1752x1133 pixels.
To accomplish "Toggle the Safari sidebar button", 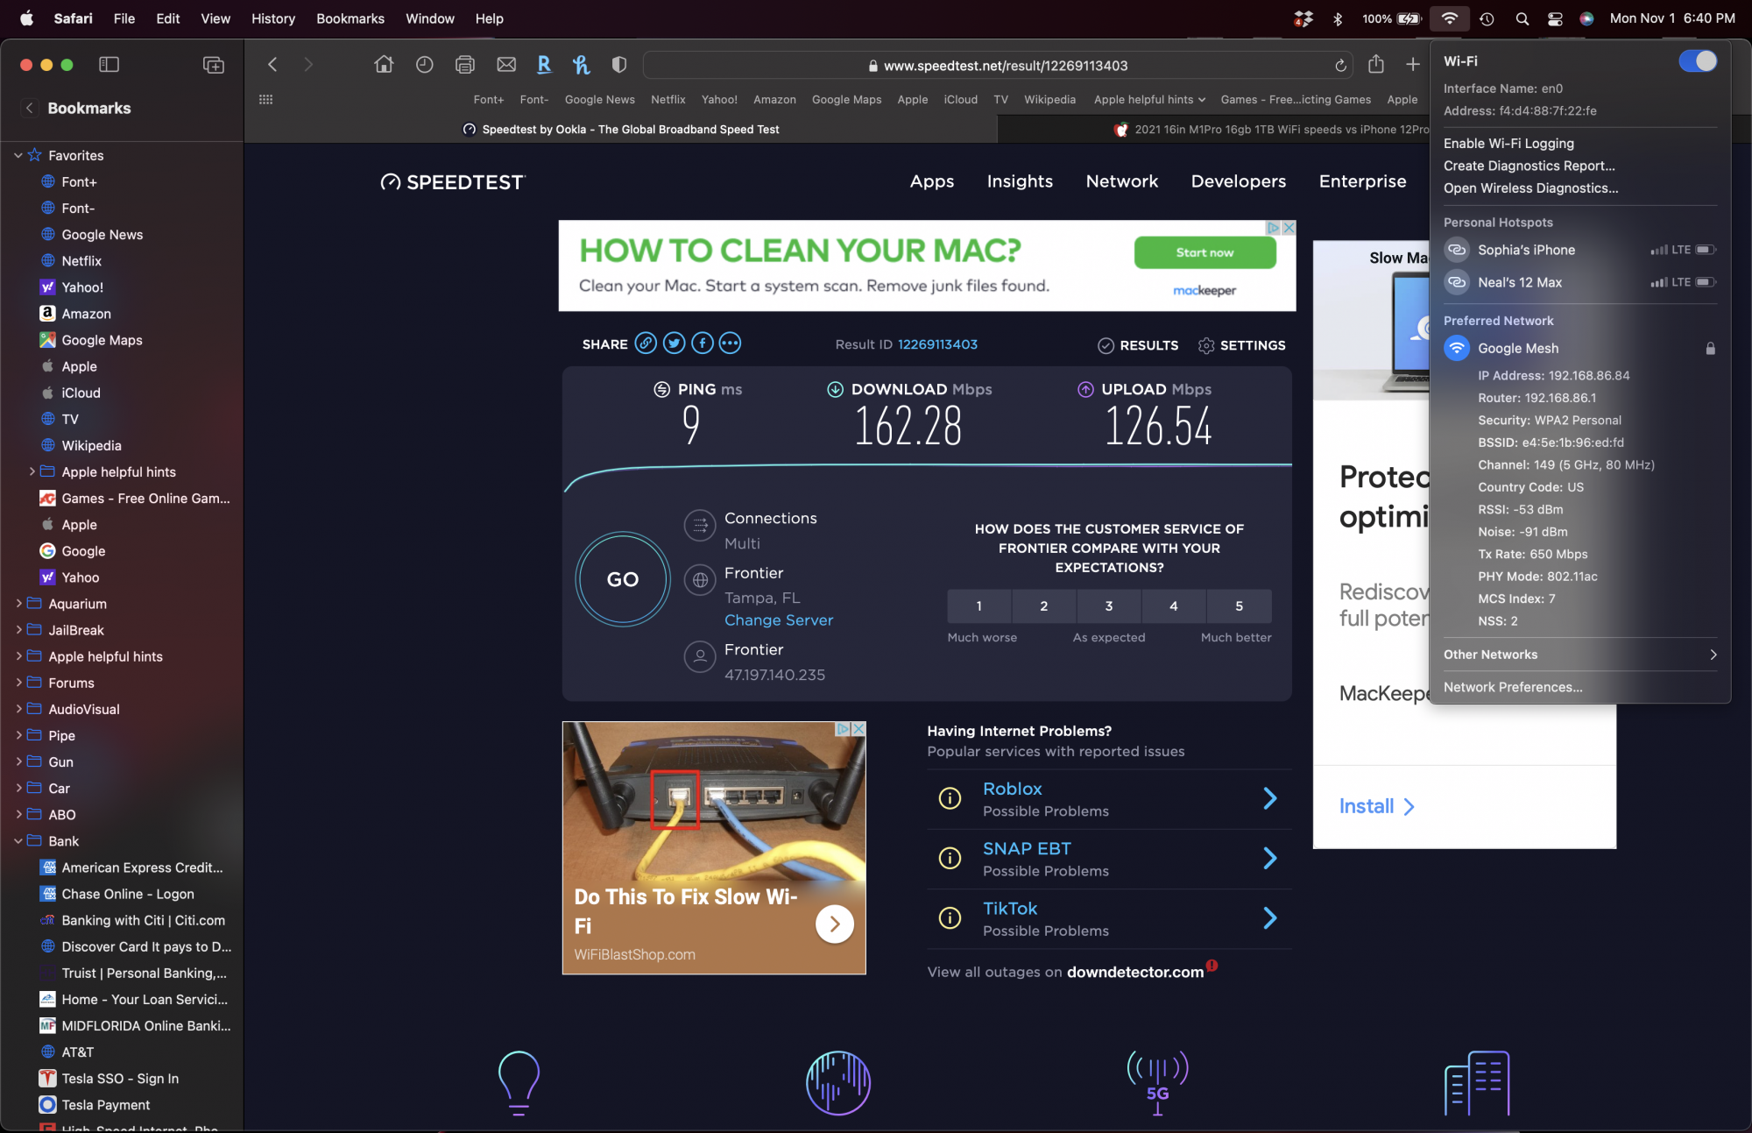I will click(x=109, y=65).
